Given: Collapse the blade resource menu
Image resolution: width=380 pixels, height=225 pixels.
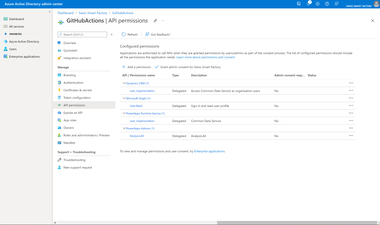Looking at the screenshot, I should [x=111, y=35].
